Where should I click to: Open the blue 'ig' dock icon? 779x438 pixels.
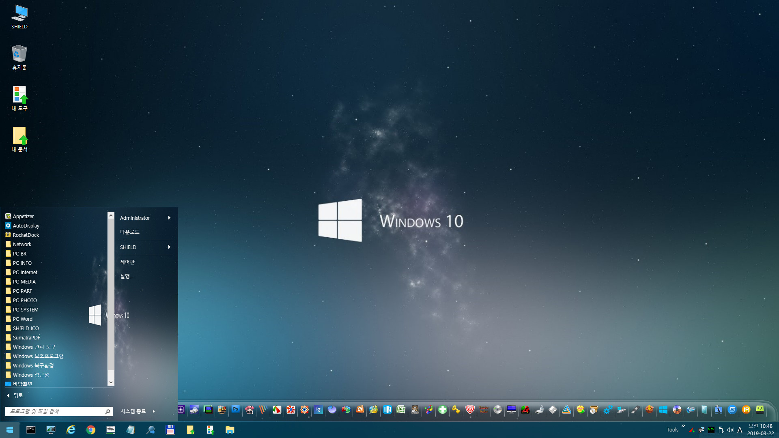pos(318,410)
